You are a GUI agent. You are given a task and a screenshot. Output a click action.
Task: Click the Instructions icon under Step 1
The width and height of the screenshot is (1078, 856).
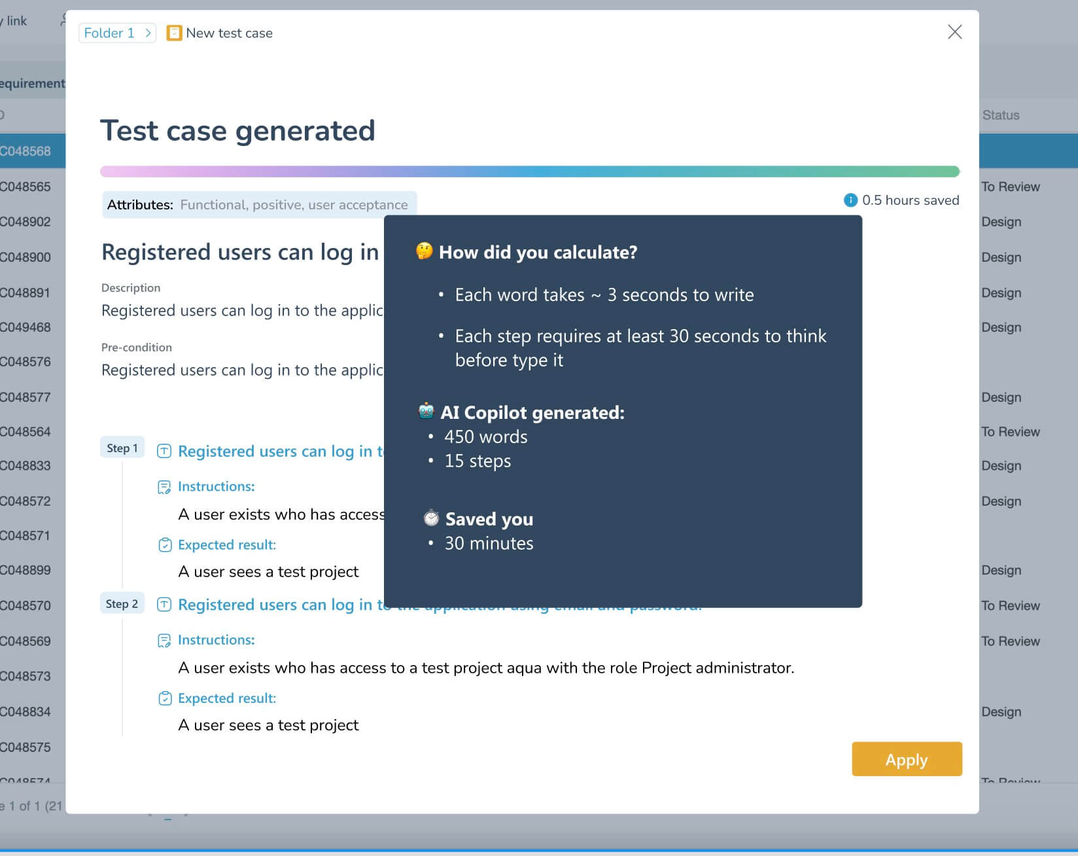(x=164, y=486)
